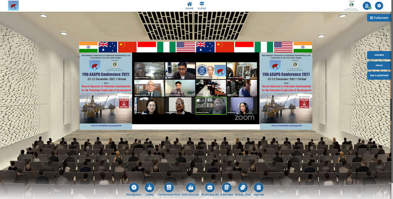Open Agenda icon in bottom bar
This screenshot has height=199, width=393.
pyautogui.click(x=258, y=187)
